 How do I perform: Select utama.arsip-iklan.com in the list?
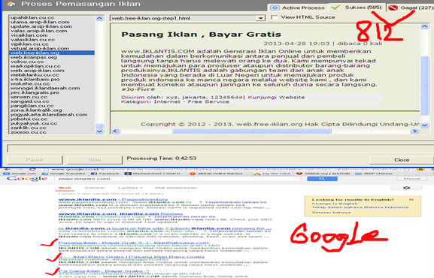[x=40, y=22]
